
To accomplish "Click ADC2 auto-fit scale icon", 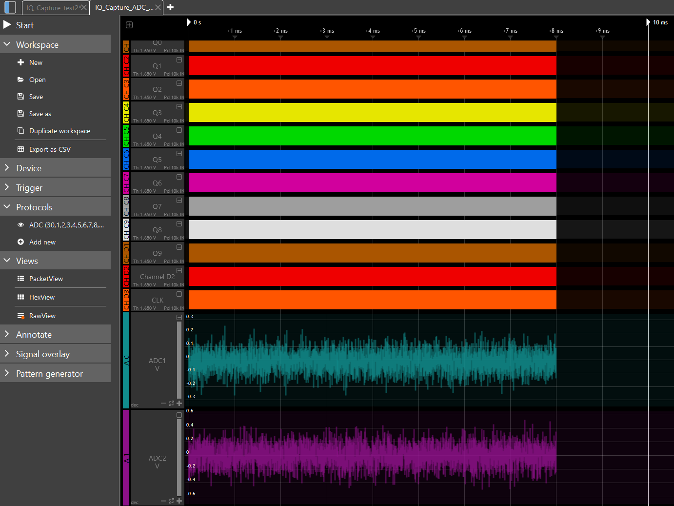I will (171, 501).
